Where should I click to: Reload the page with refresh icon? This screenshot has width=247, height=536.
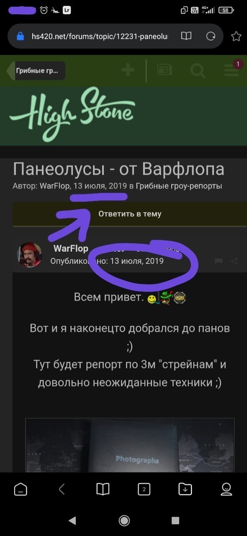(211, 36)
